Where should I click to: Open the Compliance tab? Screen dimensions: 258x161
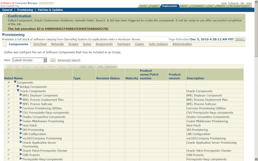click(198, 6)
